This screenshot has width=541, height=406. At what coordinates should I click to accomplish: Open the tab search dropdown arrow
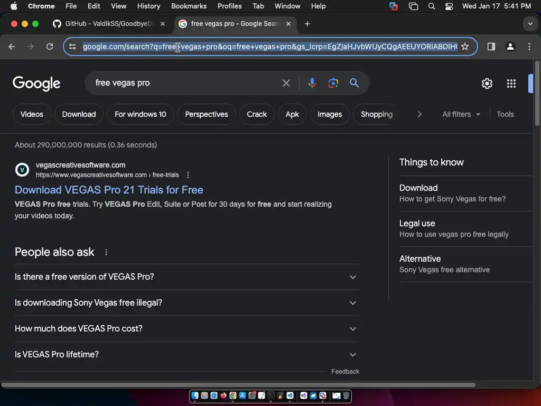(530, 24)
